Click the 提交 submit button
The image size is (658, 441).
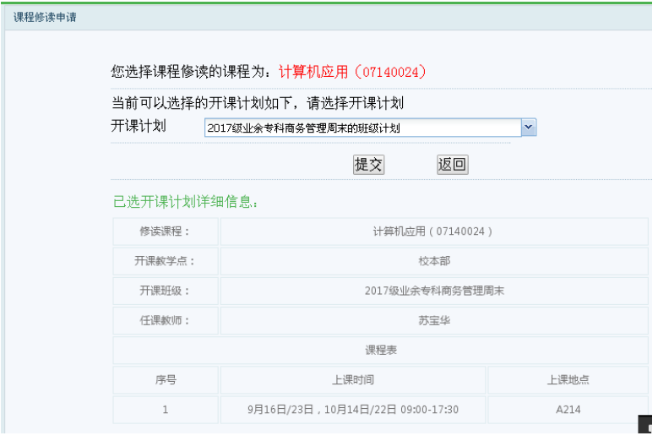(368, 165)
